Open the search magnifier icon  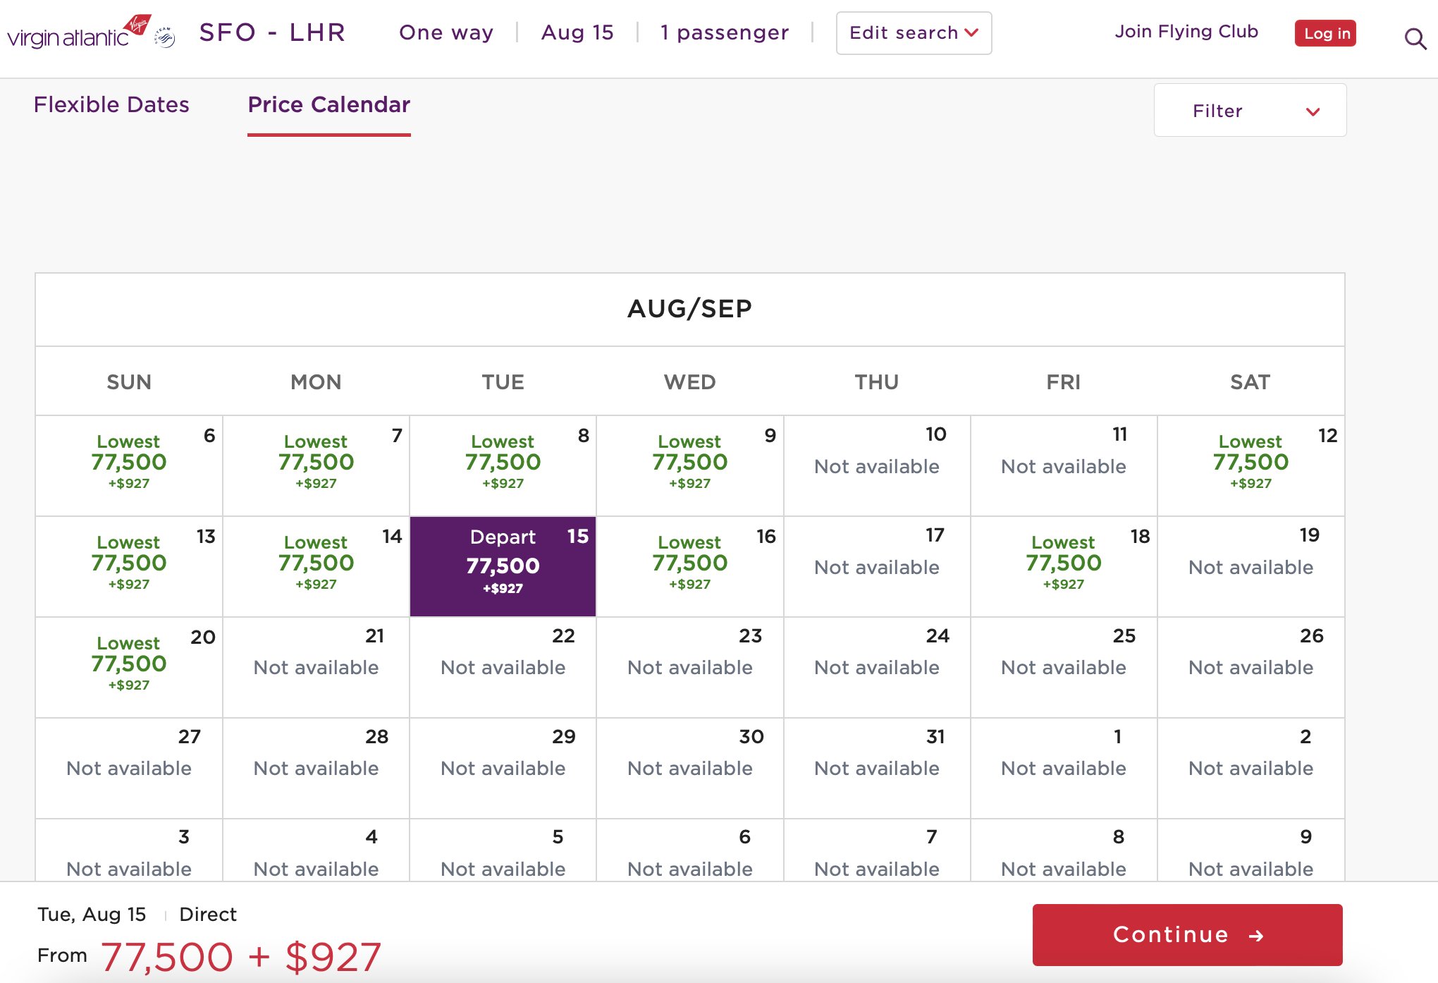pyautogui.click(x=1415, y=38)
